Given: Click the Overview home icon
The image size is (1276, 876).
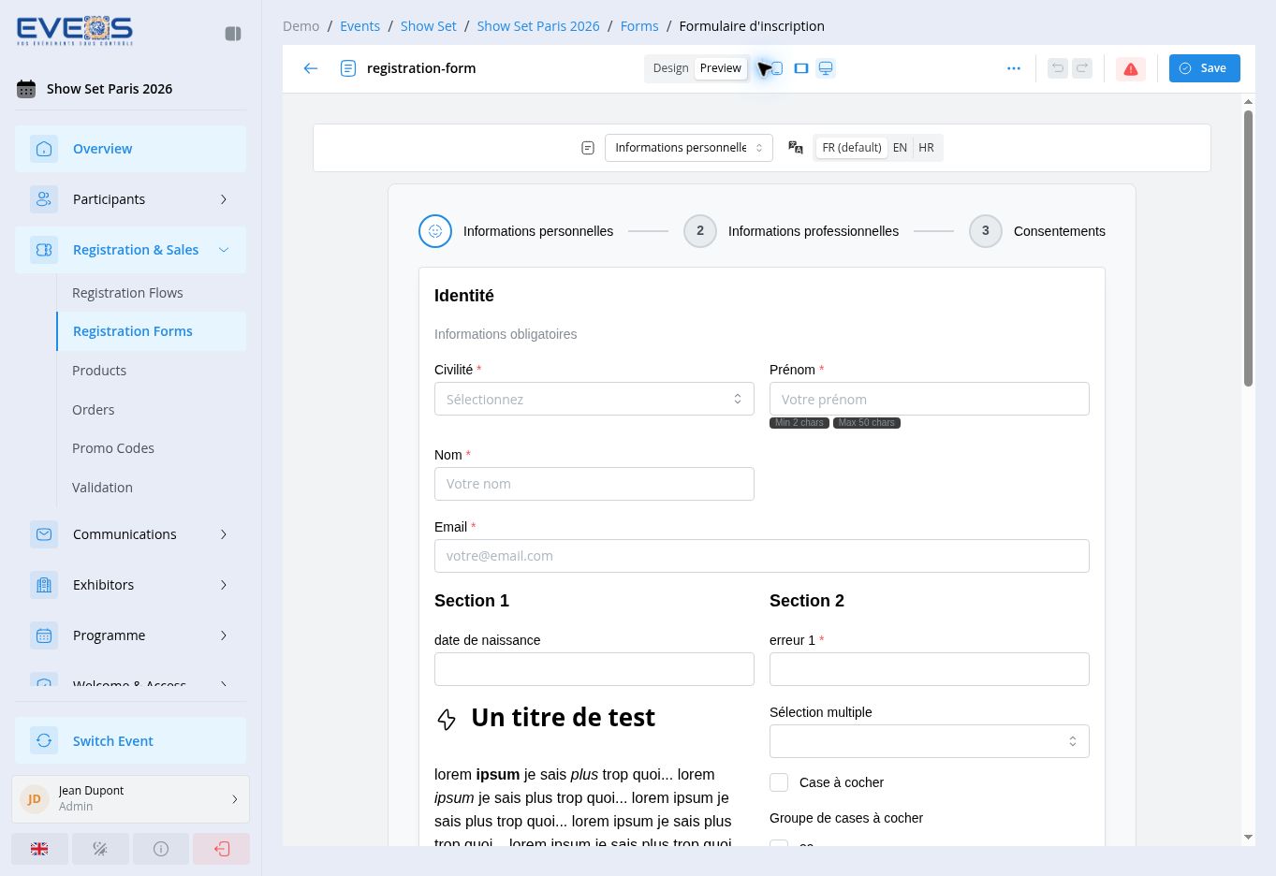Looking at the screenshot, I should [44, 149].
